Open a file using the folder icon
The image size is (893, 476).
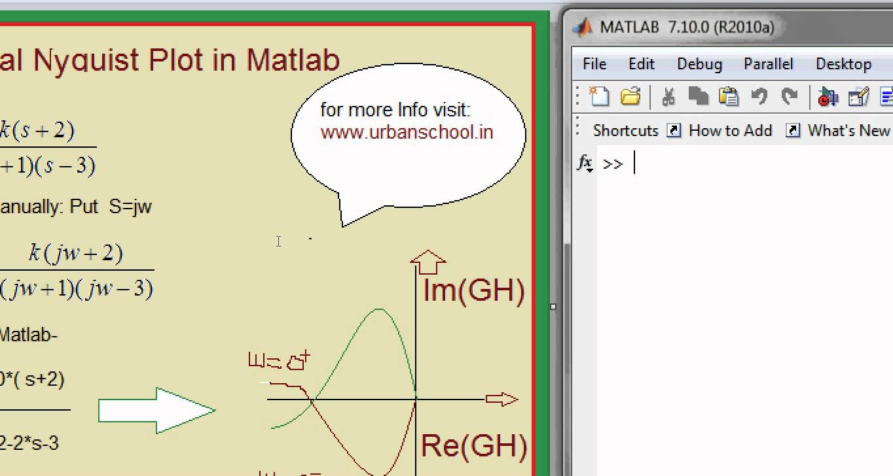pos(630,97)
